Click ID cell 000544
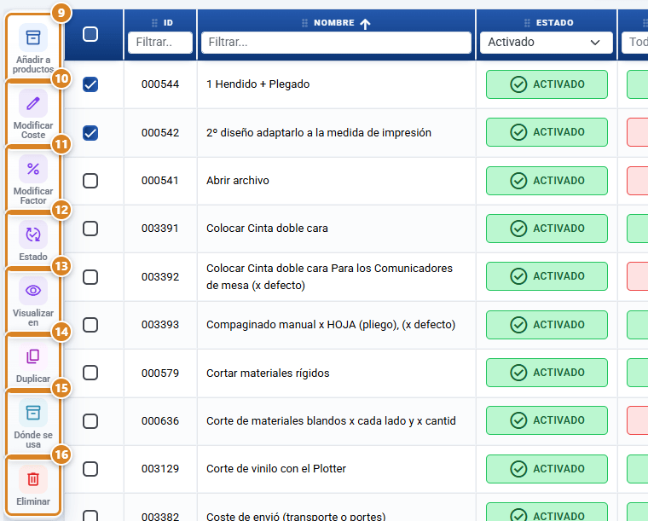Viewport: 648px width, 521px height. [160, 84]
